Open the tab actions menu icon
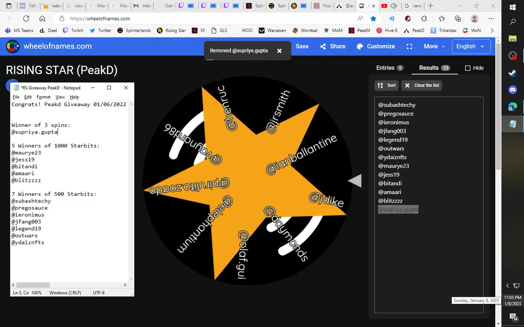This screenshot has width=524, height=327. pos(9,6)
